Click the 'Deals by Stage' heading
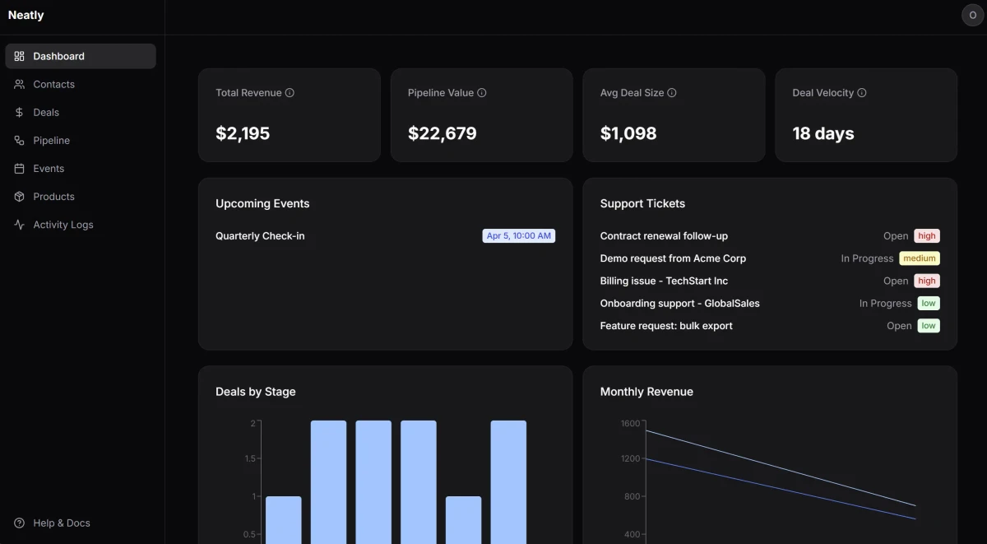987x544 pixels. (x=256, y=392)
